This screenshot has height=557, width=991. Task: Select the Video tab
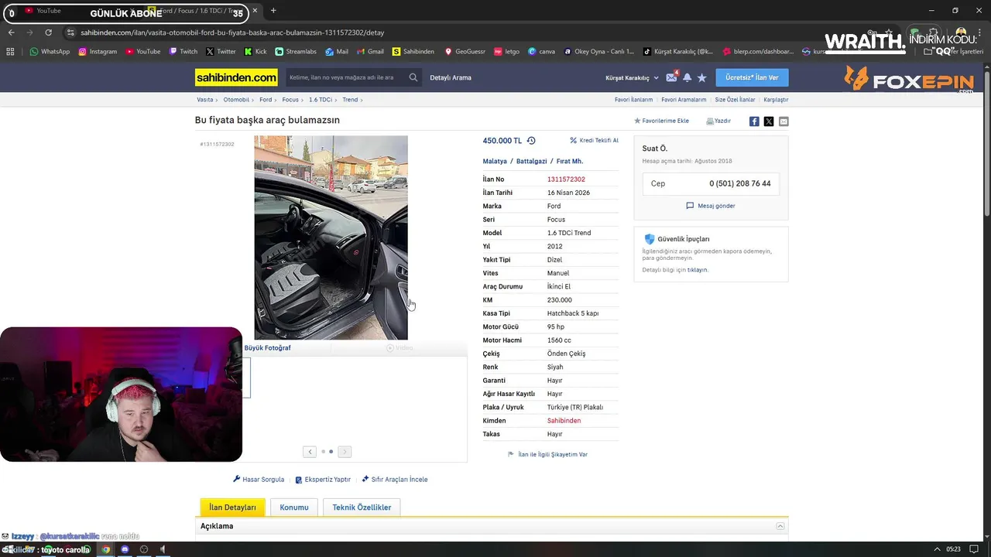399,348
